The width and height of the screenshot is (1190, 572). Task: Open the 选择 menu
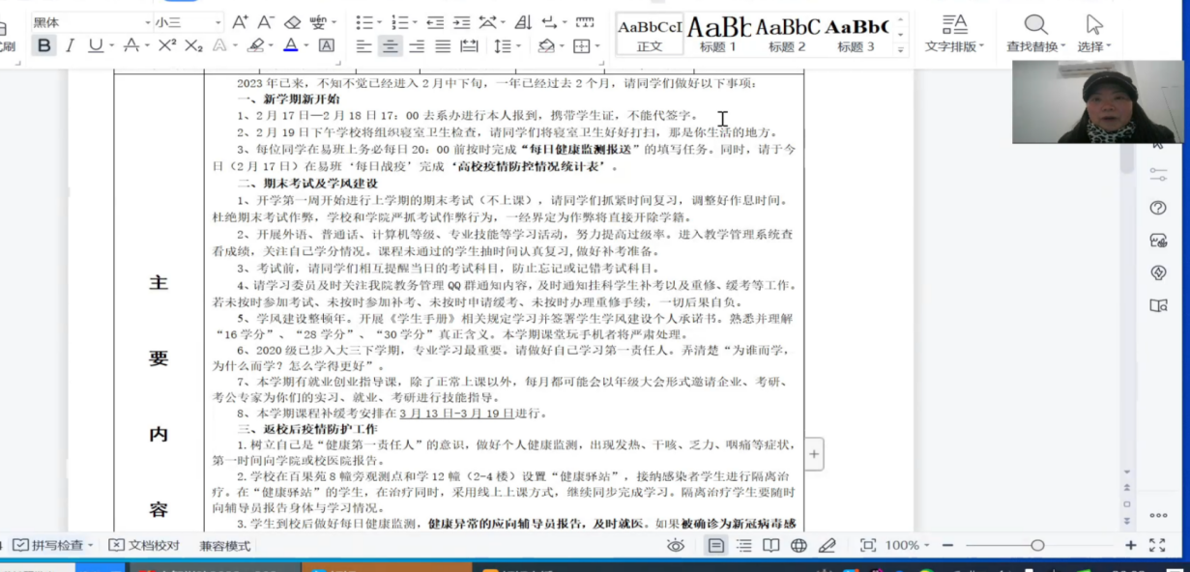pos(1094,34)
